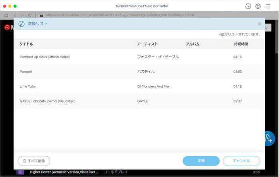Open the hamburger menu in the title bar

coord(268,6)
